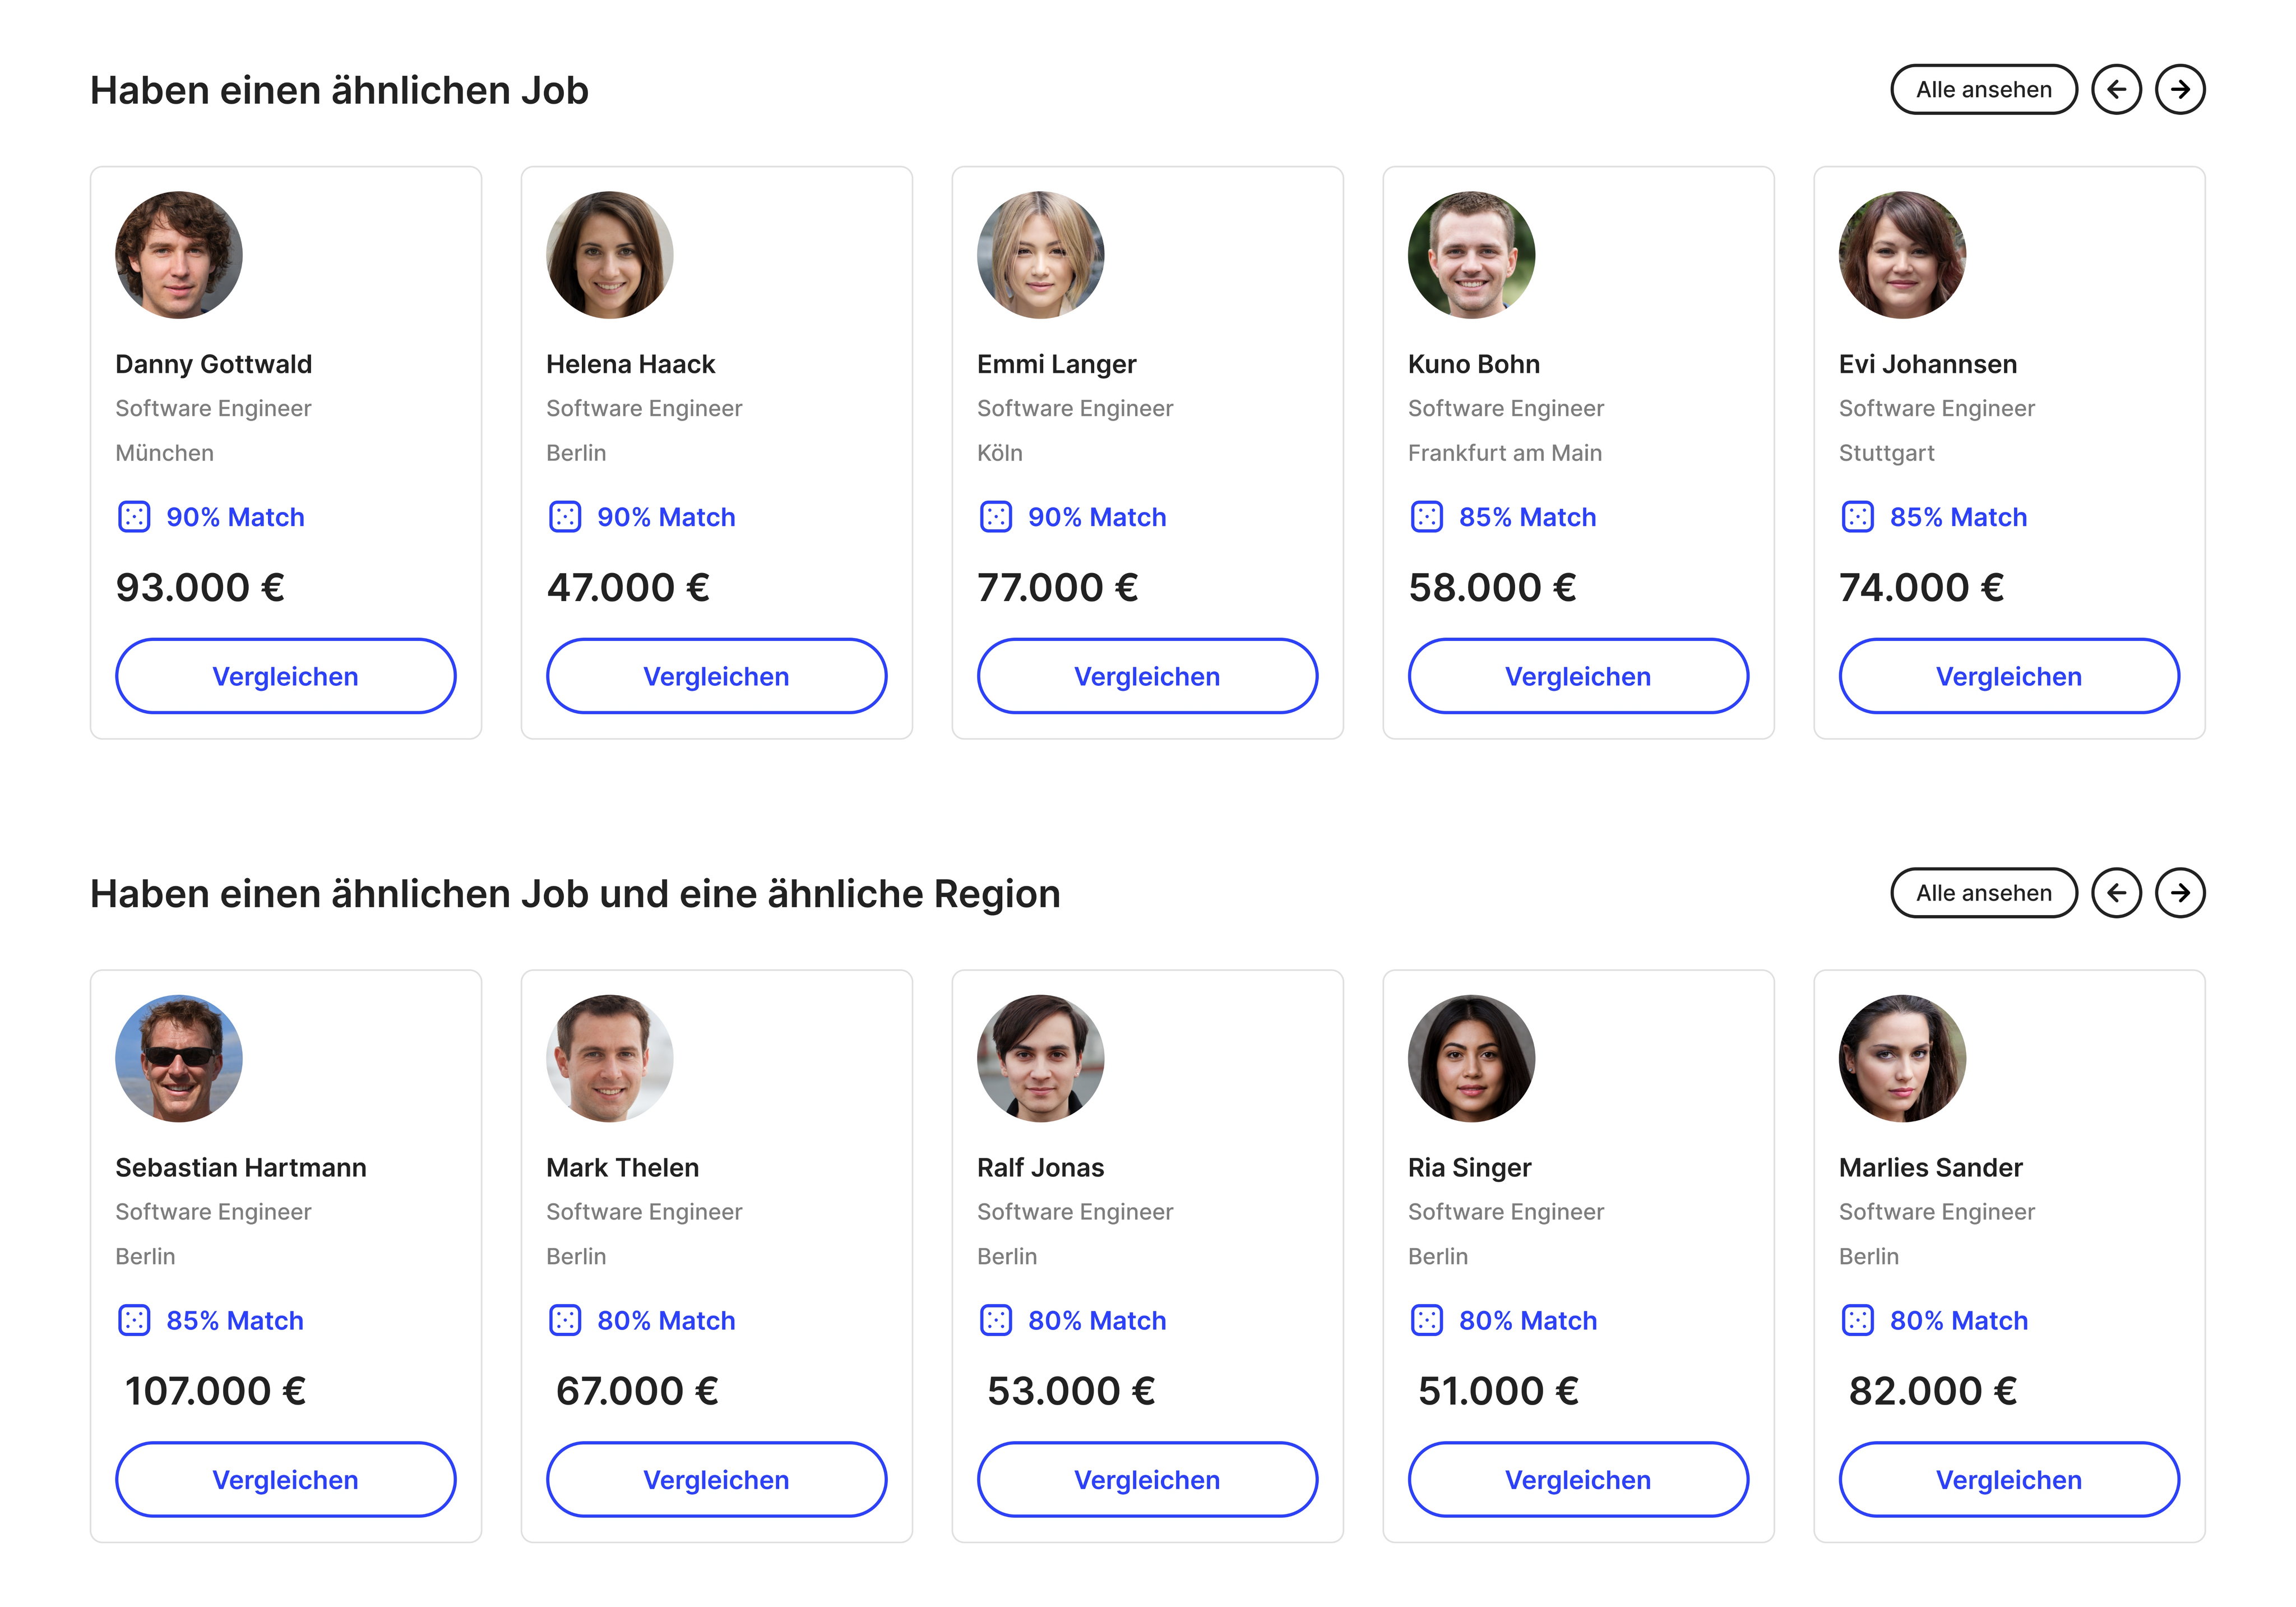The image size is (2296, 1607).
Task: Click the previous arrow in similar region section
Action: point(2116,893)
